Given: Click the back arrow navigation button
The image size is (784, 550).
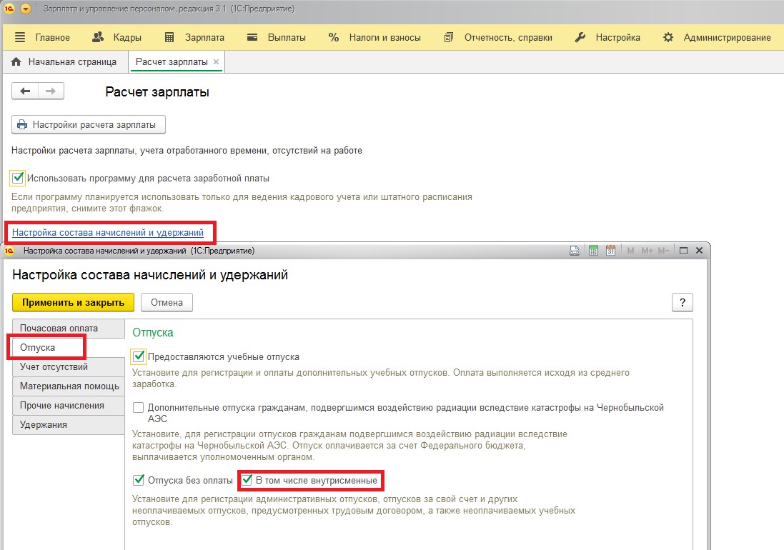Looking at the screenshot, I should point(26,91).
